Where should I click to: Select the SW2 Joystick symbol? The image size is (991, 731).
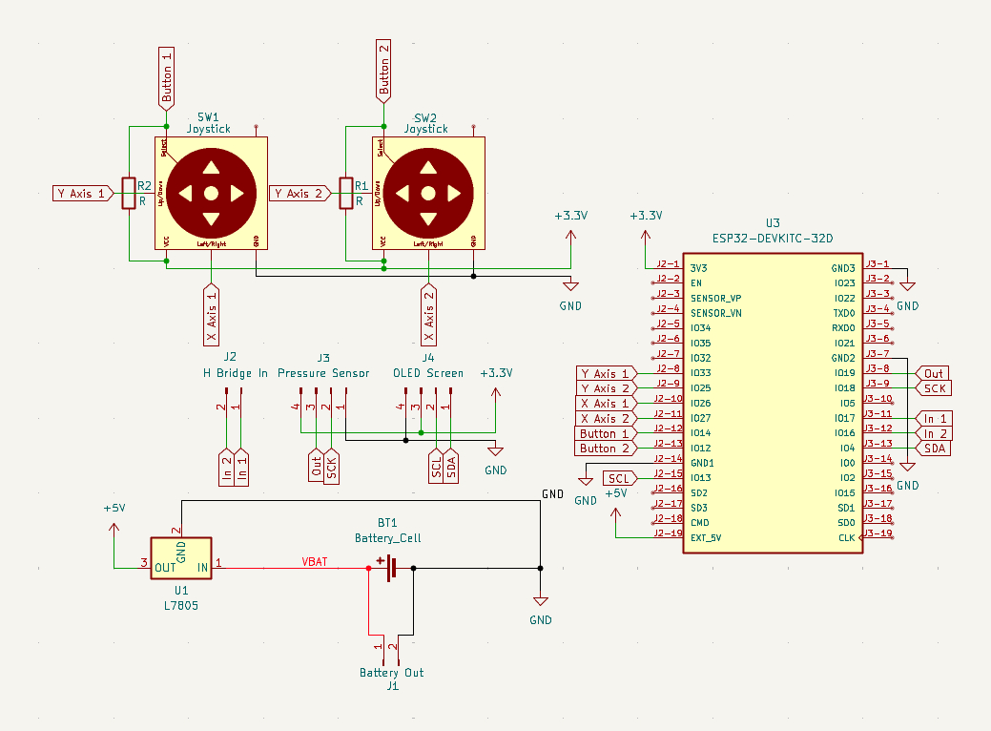tap(428, 194)
